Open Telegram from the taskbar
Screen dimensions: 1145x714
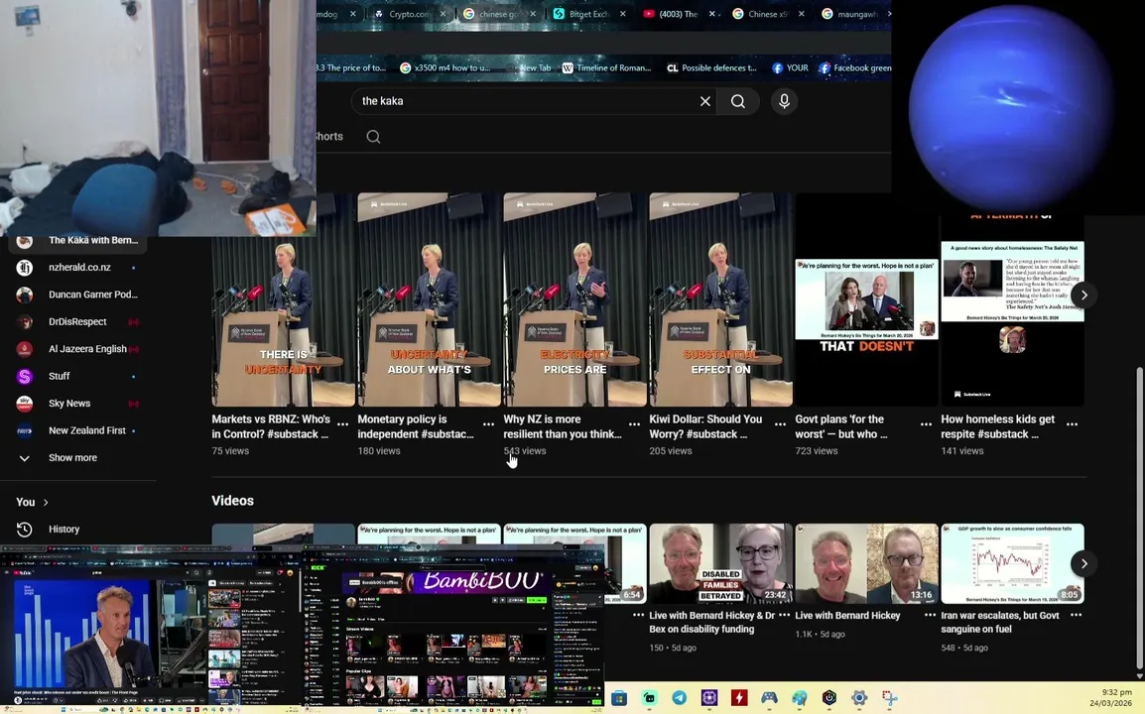[679, 698]
